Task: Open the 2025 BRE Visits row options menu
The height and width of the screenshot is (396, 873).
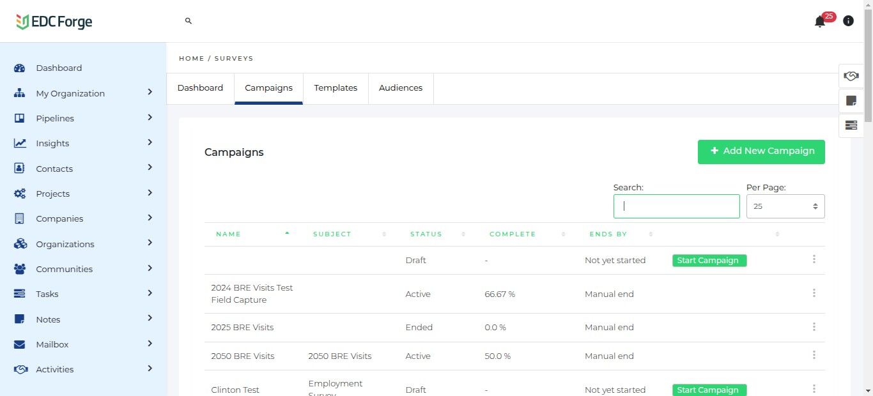Action: click(814, 327)
